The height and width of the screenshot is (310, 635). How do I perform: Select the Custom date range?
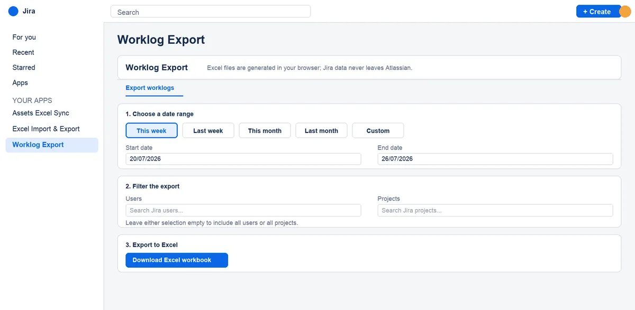[x=378, y=130]
